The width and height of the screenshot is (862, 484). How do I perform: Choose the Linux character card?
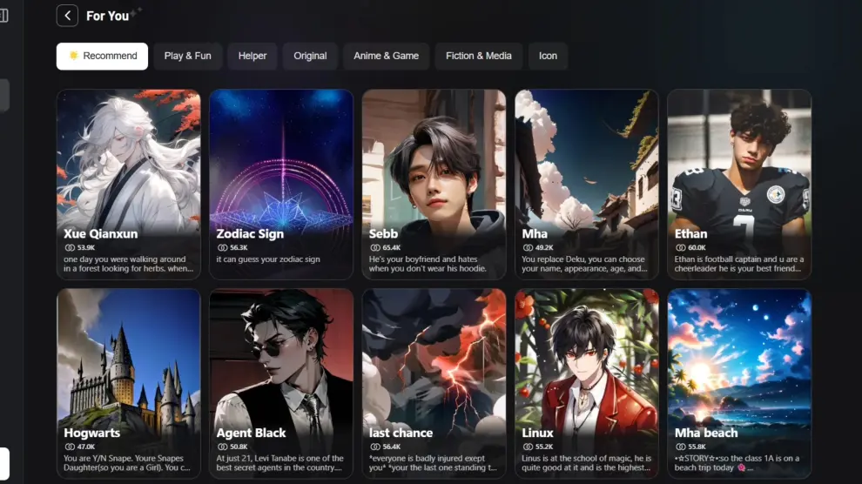[x=587, y=384]
